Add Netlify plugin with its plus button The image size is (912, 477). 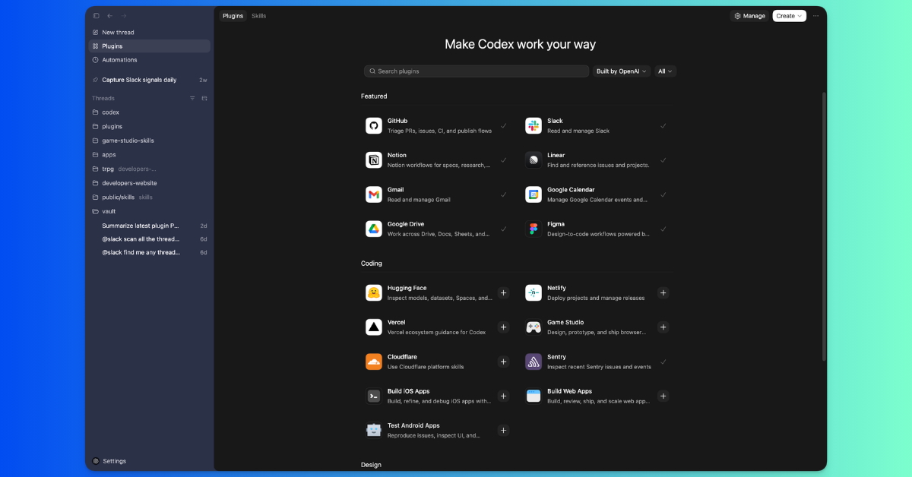[663, 292]
